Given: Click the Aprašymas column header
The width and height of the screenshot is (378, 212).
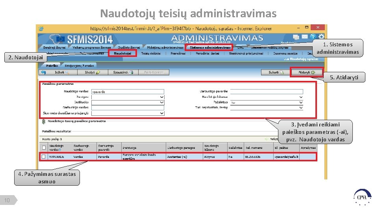Looking at the screenshot, I should 308,148.
